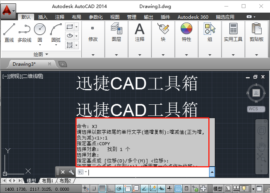Screen dimensions: 270x193
Task: Expand command history with the up arrow button
Action: click(x=212, y=172)
